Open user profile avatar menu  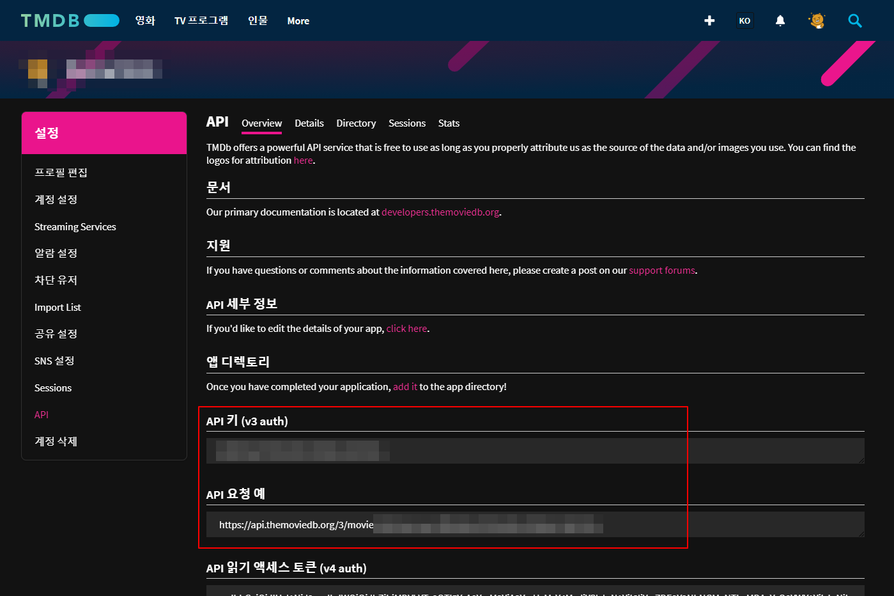tap(817, 20)
